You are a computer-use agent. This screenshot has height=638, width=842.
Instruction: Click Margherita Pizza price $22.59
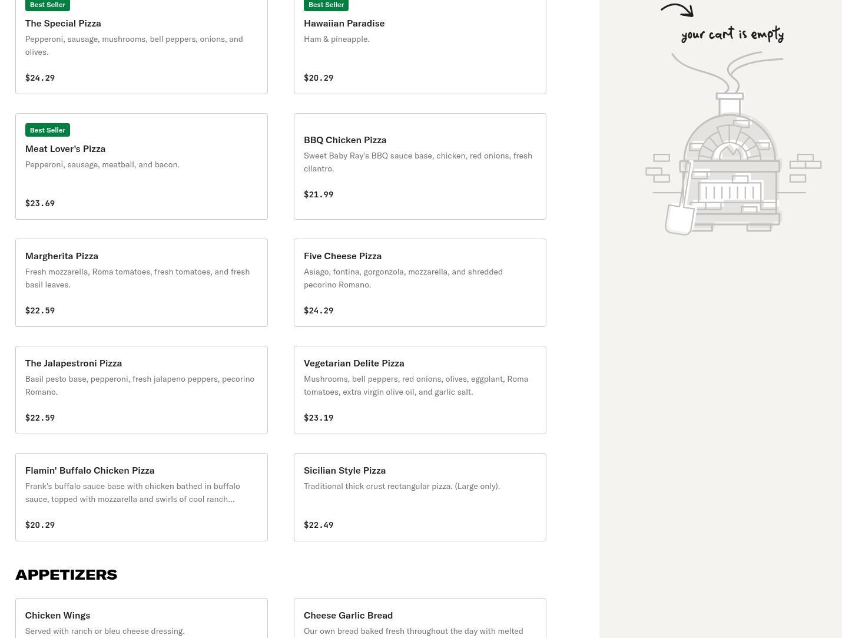tap(40, 310)
